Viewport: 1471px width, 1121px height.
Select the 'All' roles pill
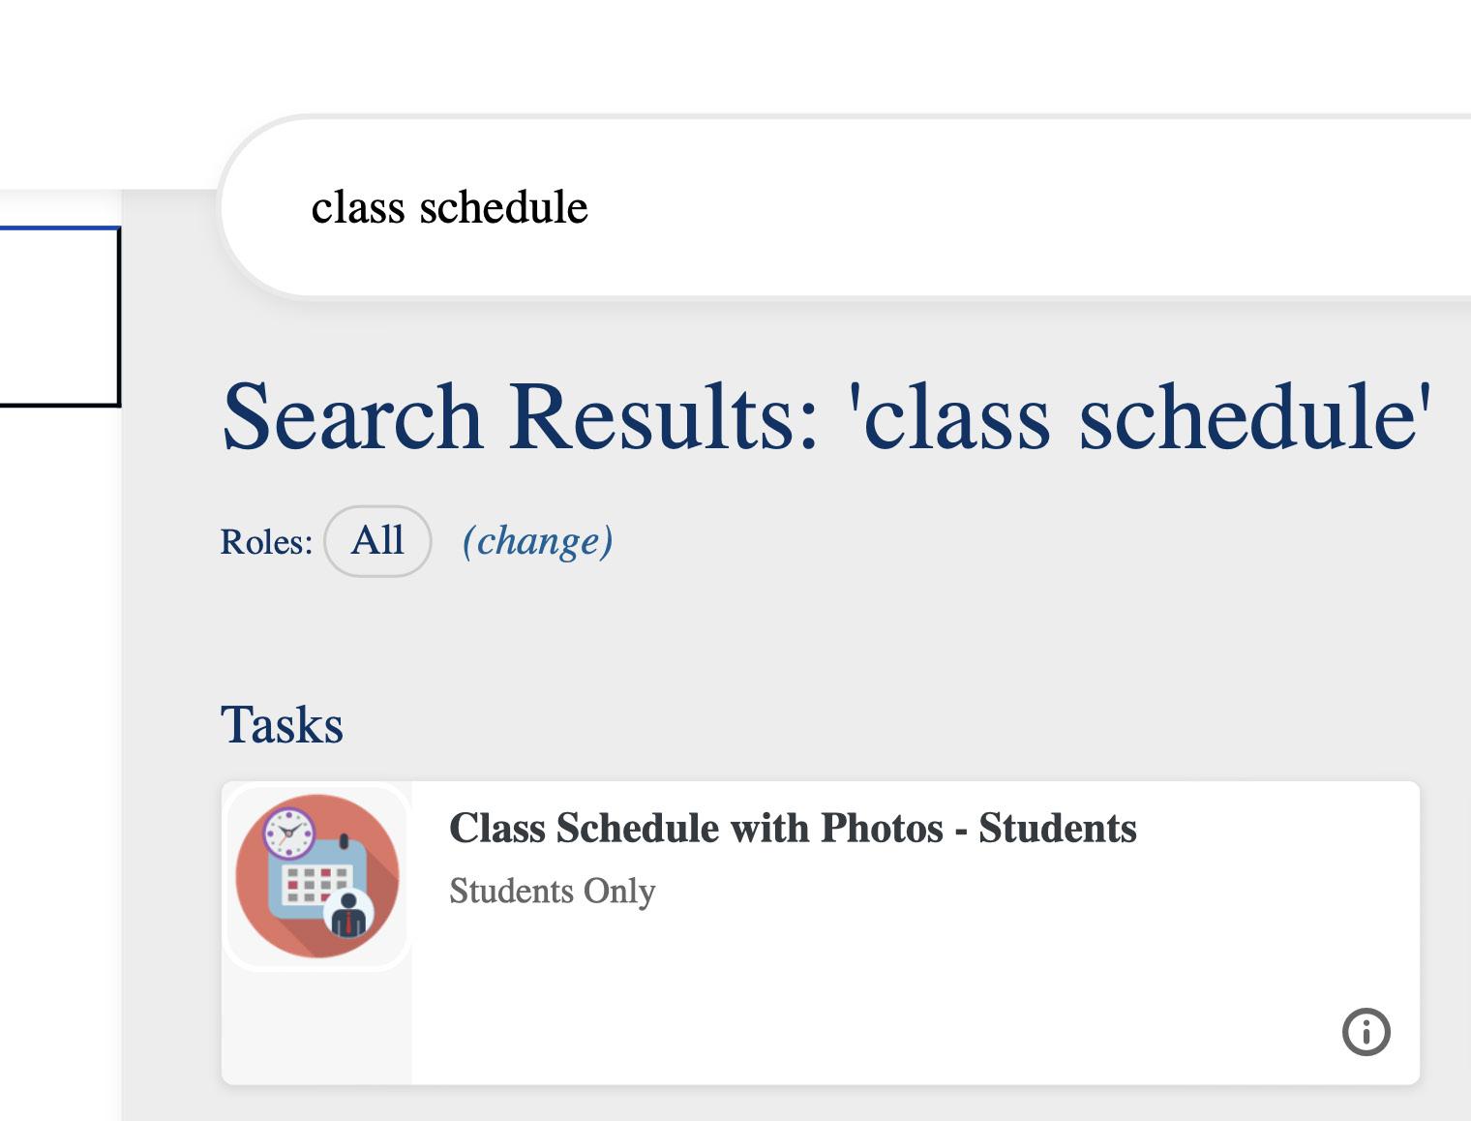coord(377,541)
